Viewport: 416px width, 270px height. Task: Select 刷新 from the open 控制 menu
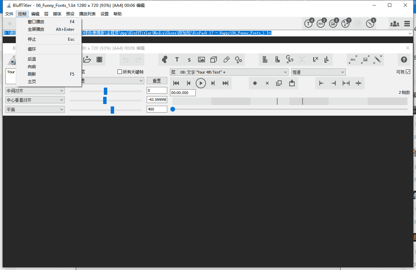32,74
